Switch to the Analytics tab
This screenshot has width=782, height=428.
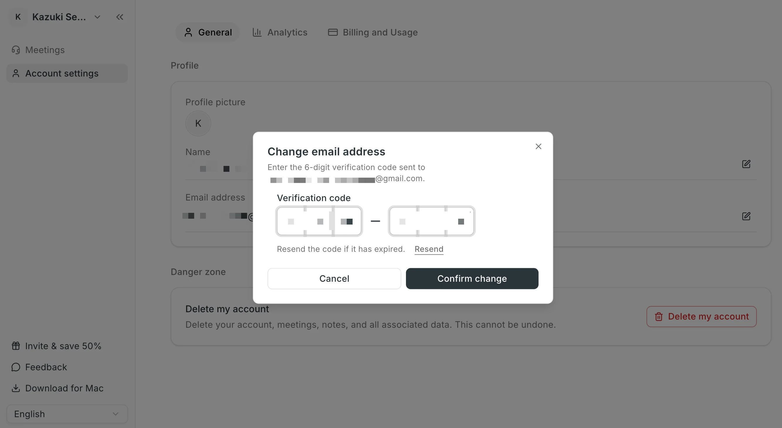coord(280,32)
